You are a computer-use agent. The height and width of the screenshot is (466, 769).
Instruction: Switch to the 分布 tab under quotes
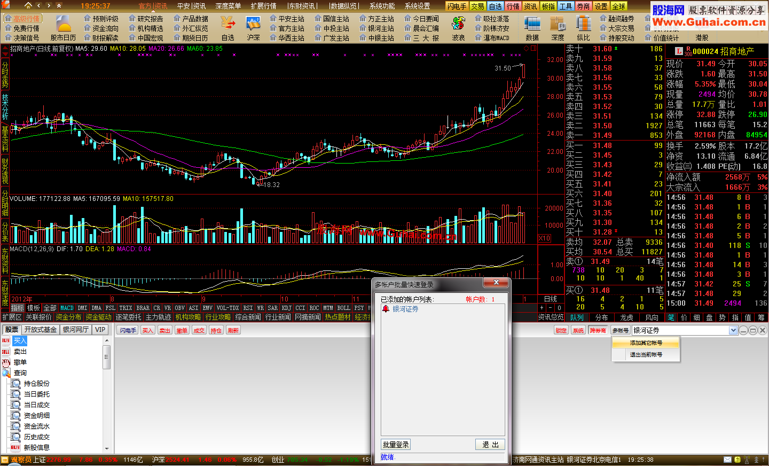click(601, 317)
